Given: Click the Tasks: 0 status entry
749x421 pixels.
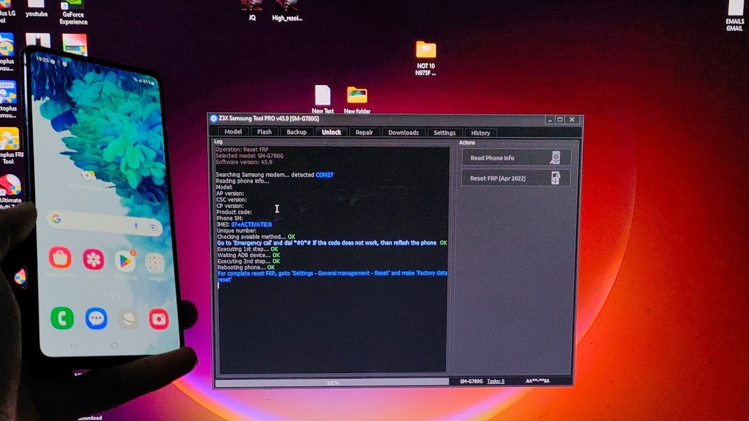Looking at the screenshot, I should point(496,381).
